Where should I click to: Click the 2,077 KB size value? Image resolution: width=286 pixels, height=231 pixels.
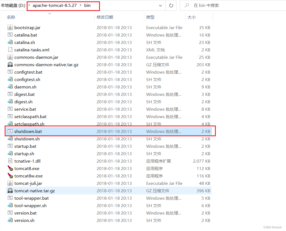[201, 161]
